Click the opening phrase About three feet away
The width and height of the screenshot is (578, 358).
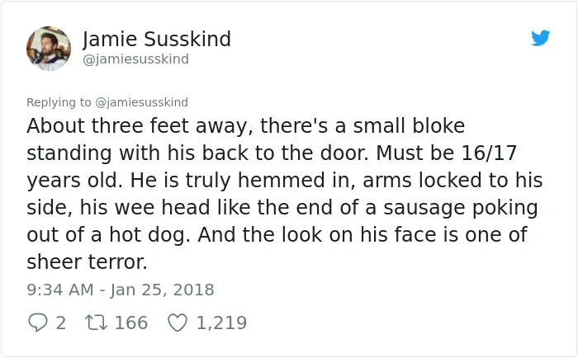coord(140,126)
